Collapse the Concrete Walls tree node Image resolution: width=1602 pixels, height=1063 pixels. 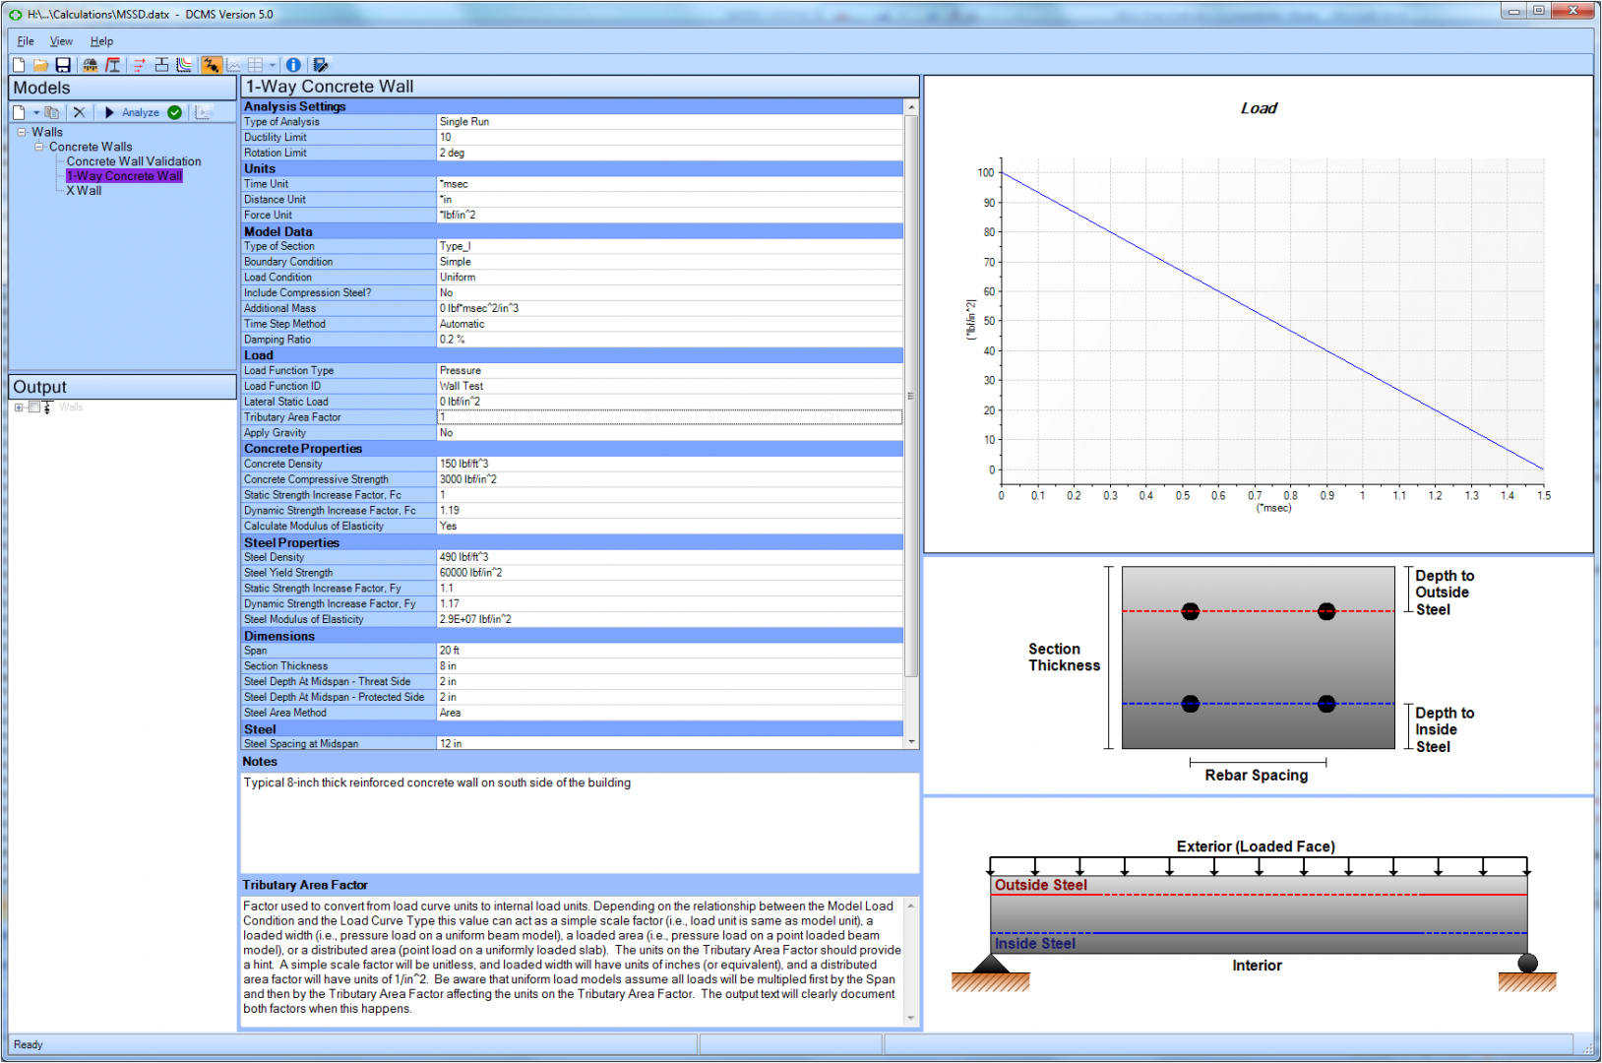click(40, 146)
